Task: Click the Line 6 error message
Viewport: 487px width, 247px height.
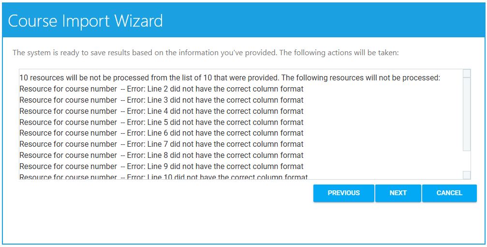Action: coord(162,133)
